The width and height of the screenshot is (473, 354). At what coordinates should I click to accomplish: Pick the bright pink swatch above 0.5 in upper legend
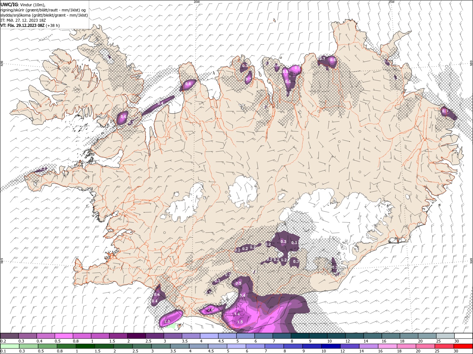click(x=64, y=336)
